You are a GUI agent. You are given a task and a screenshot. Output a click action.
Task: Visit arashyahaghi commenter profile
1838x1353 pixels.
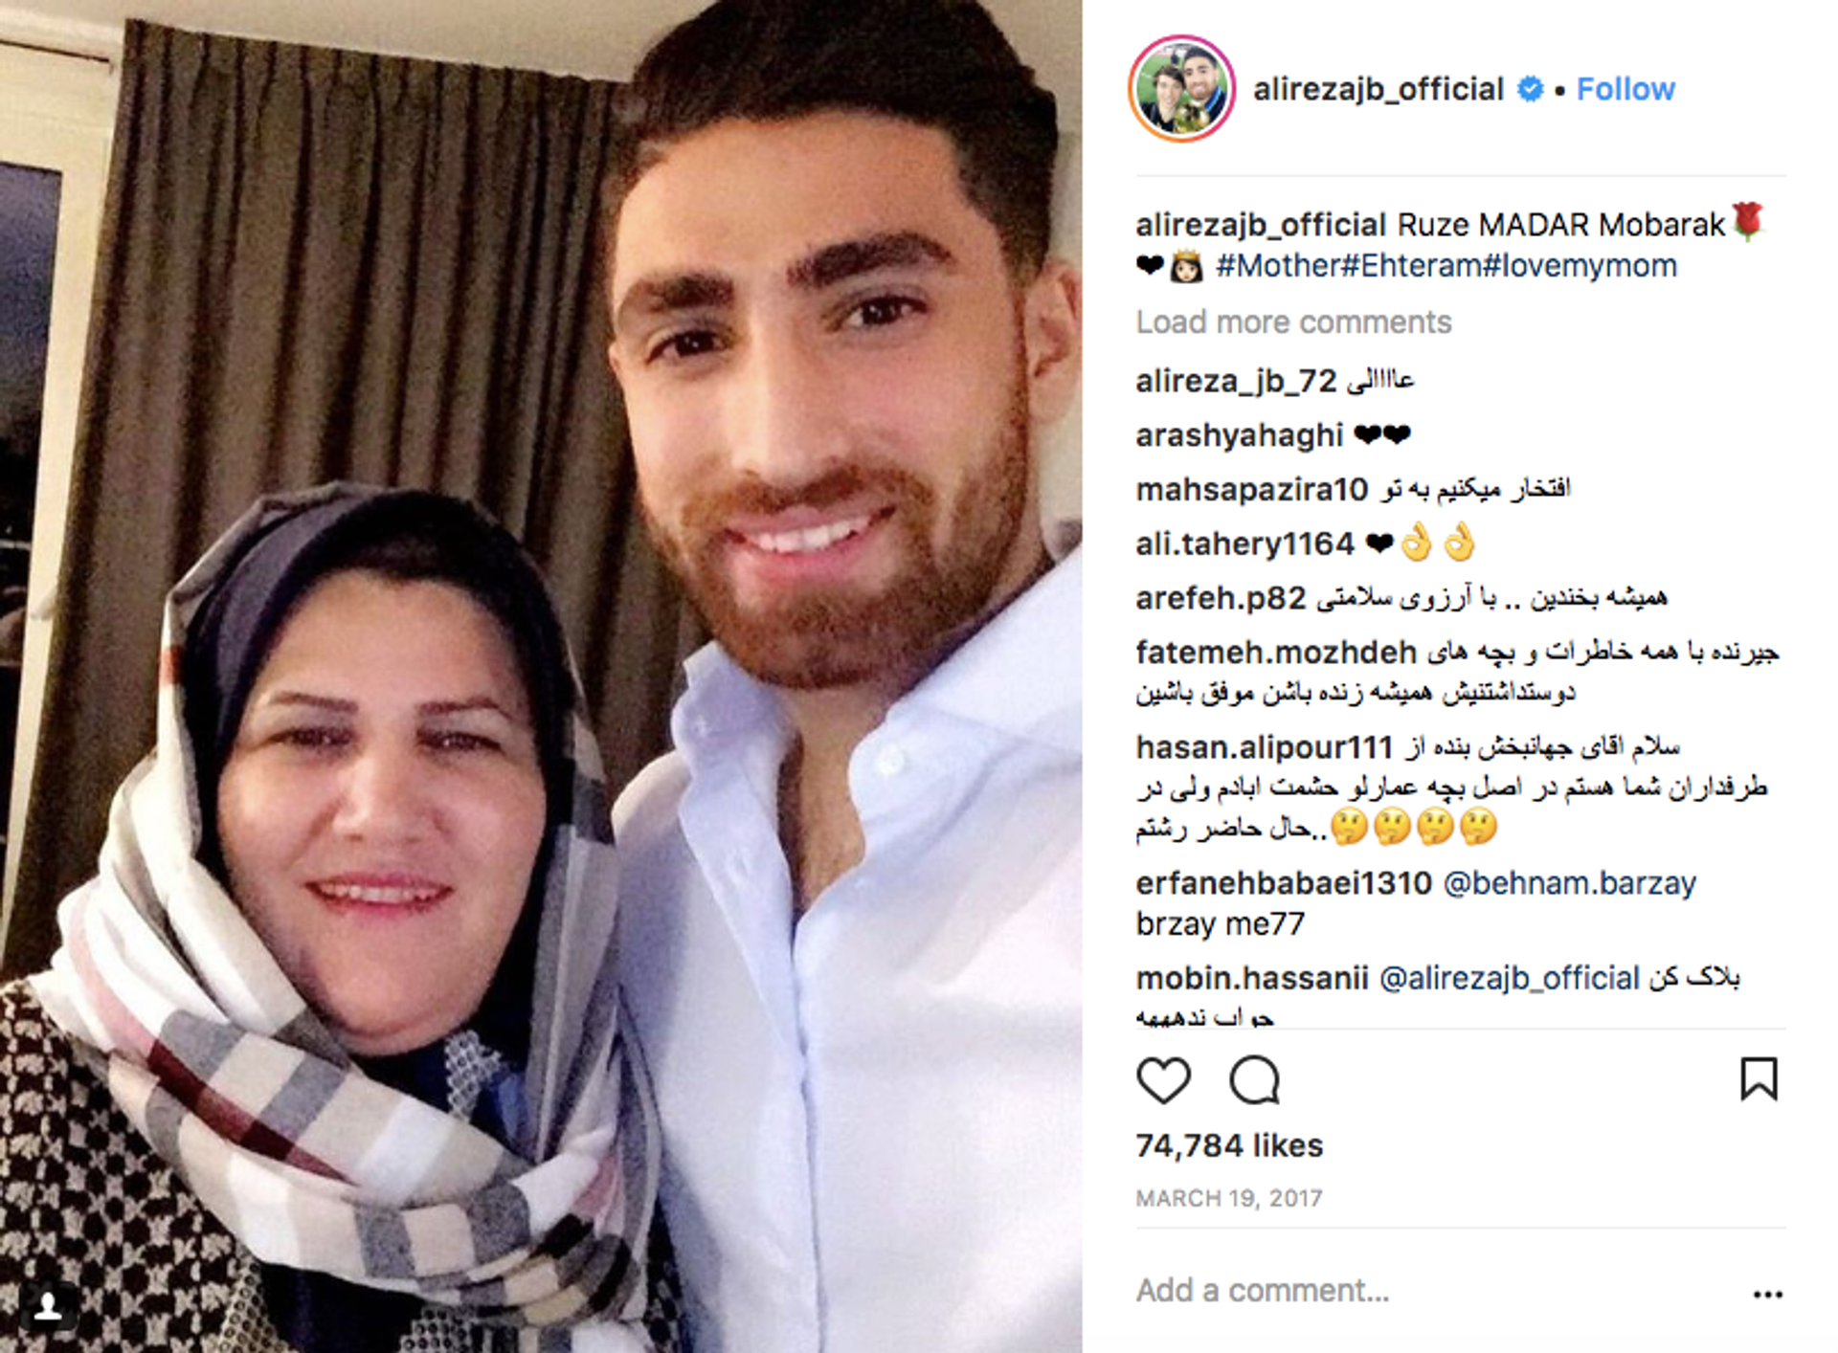[x=1240, y=435]
